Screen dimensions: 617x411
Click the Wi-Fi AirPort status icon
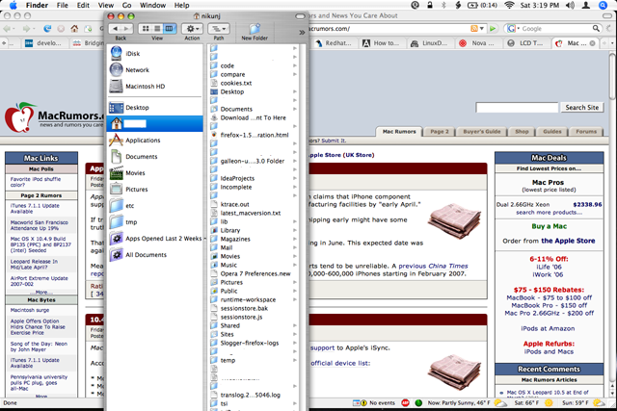509,5
